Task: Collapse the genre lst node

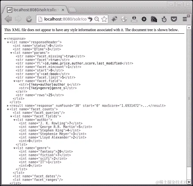Action: 14,148
